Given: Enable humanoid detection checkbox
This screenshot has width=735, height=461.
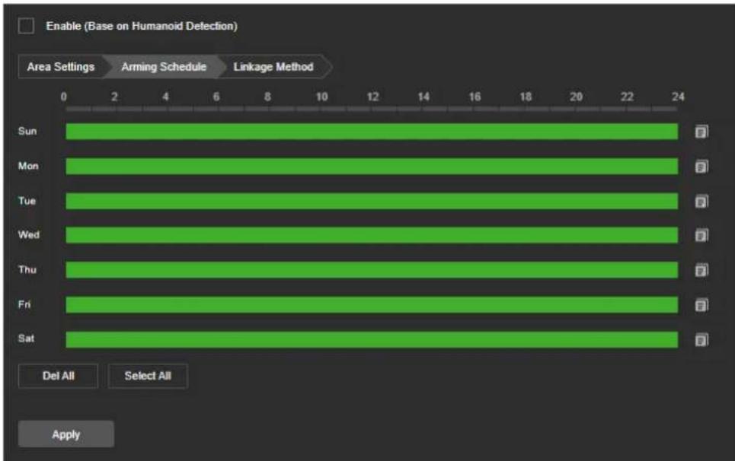Looking at the screenshot, I should (26, 26).
